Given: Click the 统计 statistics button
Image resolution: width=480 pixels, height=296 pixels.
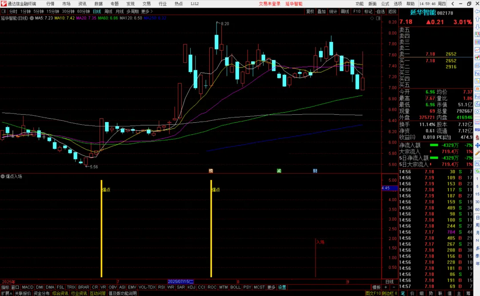Looking at the screenshot, I should tap(333, 12).
